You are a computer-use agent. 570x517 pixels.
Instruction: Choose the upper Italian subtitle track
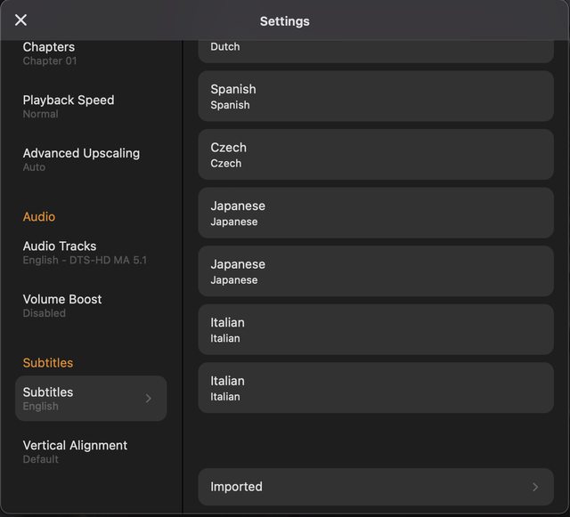pos(375,329)
